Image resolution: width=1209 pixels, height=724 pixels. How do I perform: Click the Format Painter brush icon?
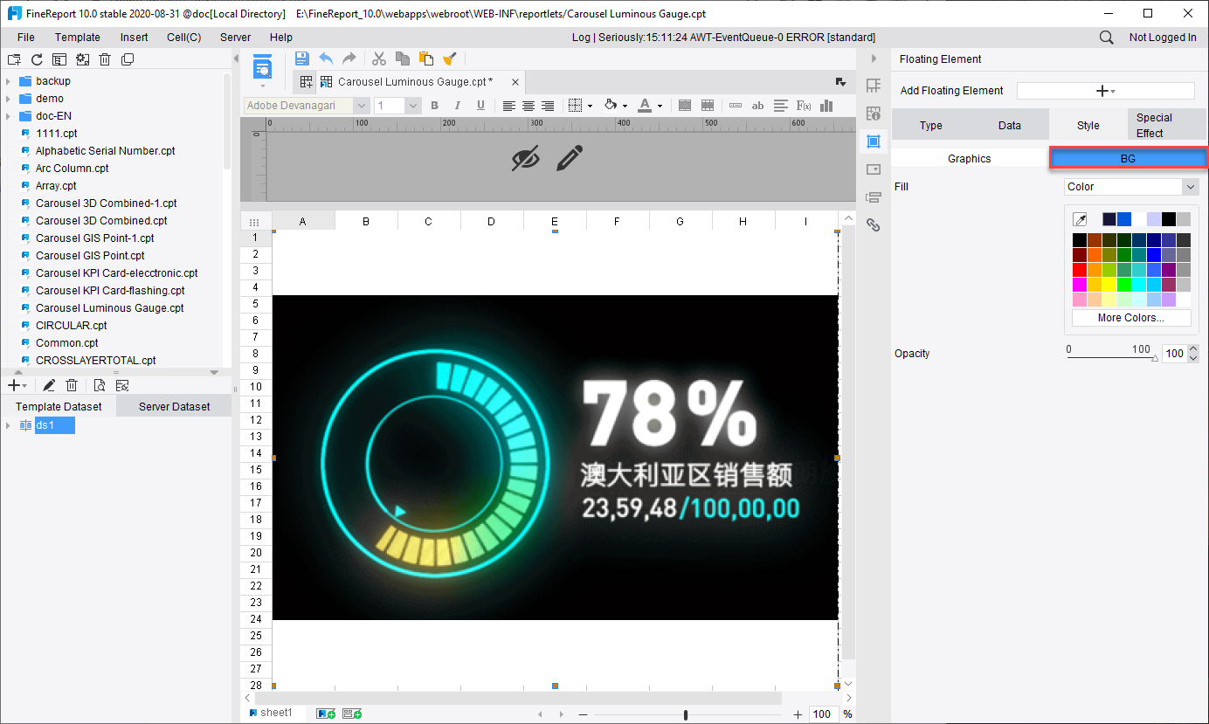tap(450, 59)
